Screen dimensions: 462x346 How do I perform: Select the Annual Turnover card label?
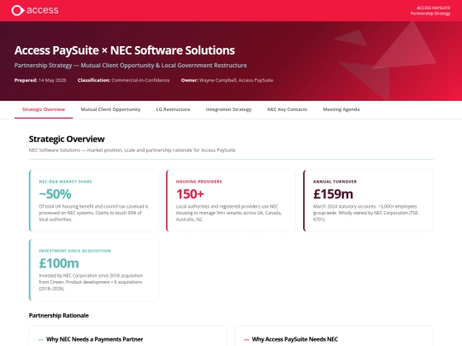pyautogui.click(x=335, y=182)
